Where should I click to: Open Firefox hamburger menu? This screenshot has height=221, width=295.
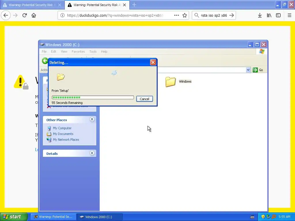pyautogui.click(x=290, y=16)
